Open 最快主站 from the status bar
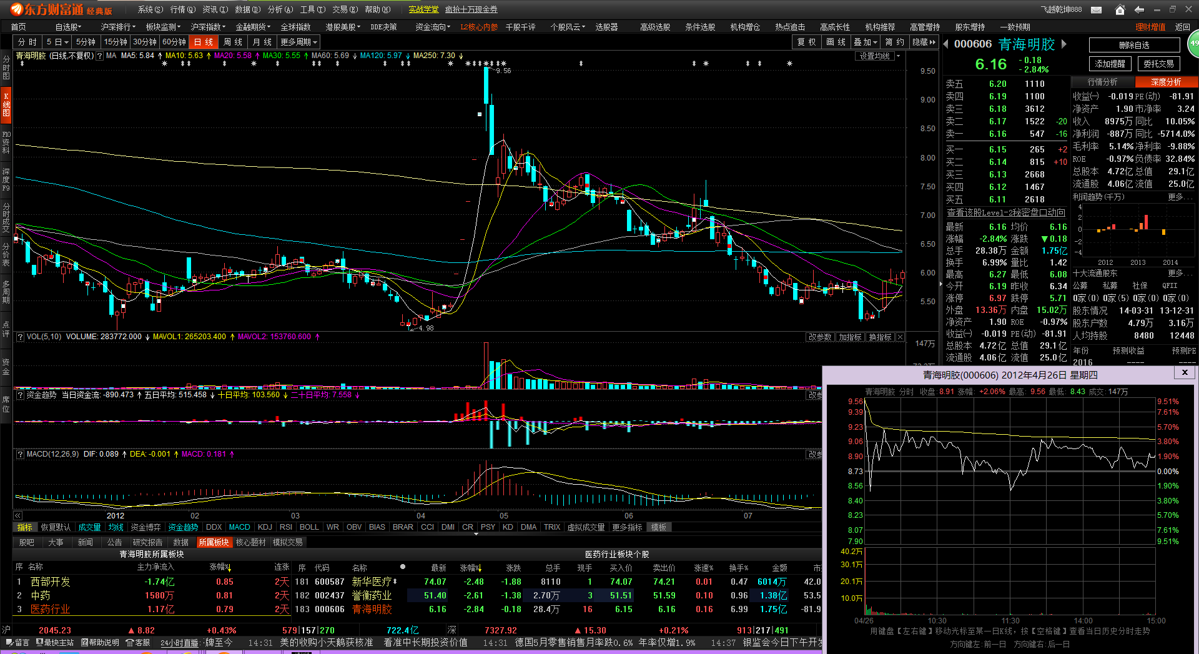Image resolution: width=1199 pixels, height=654 pixels. point(55,642)
